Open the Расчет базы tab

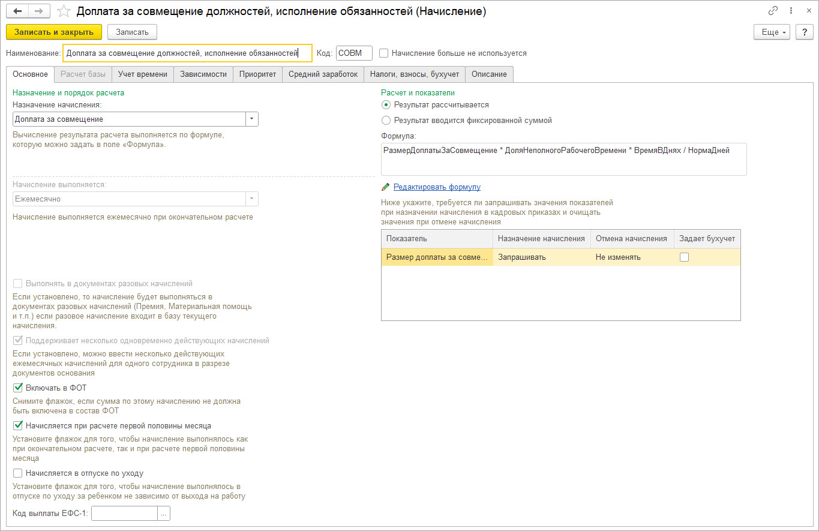click(83, 74)
